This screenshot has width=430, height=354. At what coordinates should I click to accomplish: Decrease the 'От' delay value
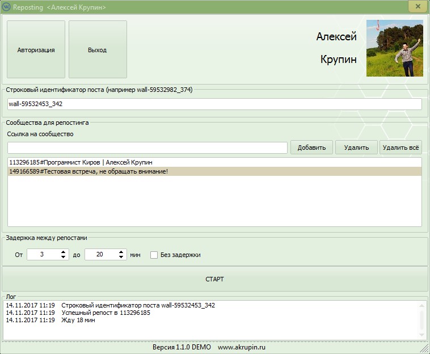[x=64, y=257]
